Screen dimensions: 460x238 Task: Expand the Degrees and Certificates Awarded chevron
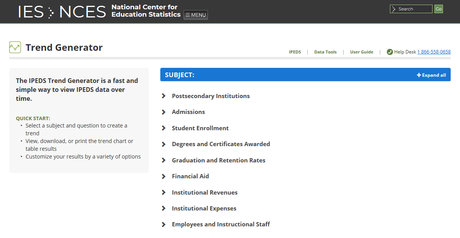click(164, 144)
